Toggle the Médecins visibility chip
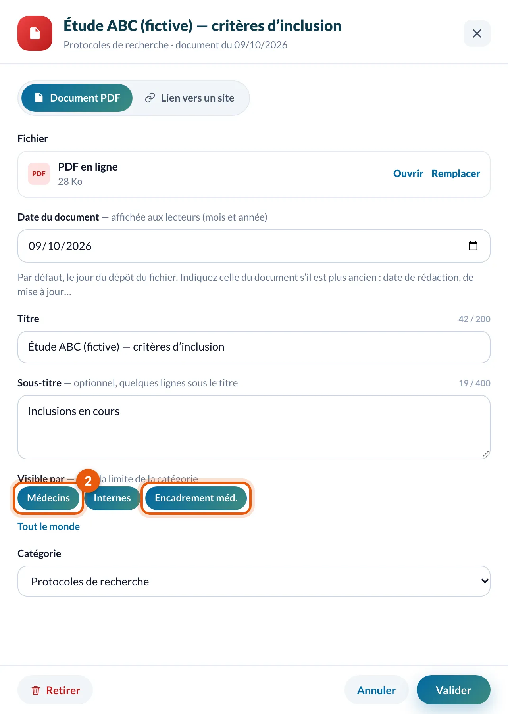The height and width of the screenshot is (714, 508). [x=48, y=498]
